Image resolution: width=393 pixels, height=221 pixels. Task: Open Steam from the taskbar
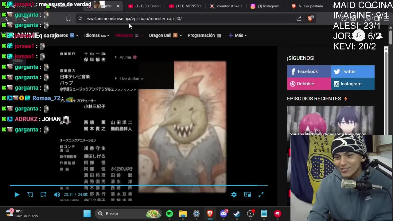point(237,214)
